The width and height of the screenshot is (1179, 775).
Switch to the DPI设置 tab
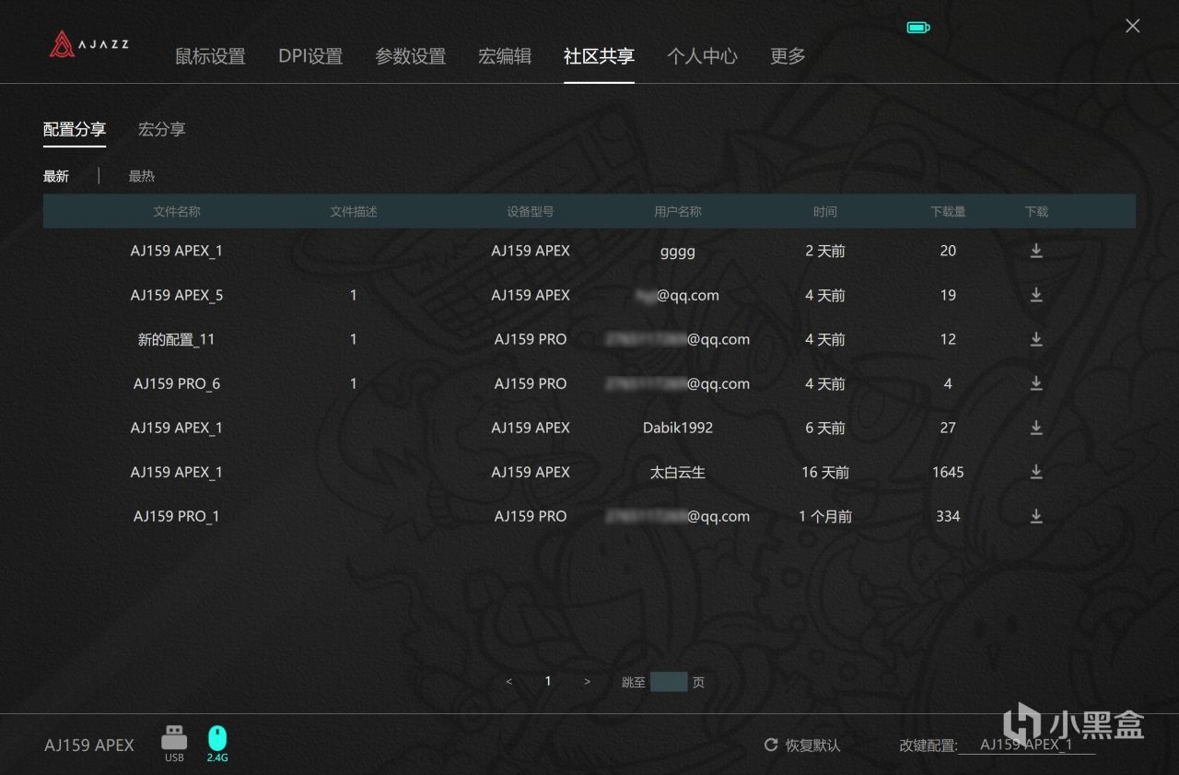pyautogui.click(x=310, y=56)
